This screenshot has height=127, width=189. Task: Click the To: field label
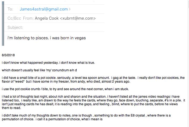(x=10, y=9)
